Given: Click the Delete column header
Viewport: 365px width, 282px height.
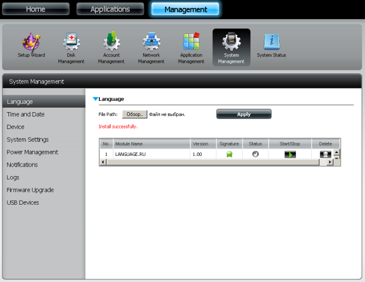Looking at the screenshot, I should pyautogui.click(x=326, y=144).
